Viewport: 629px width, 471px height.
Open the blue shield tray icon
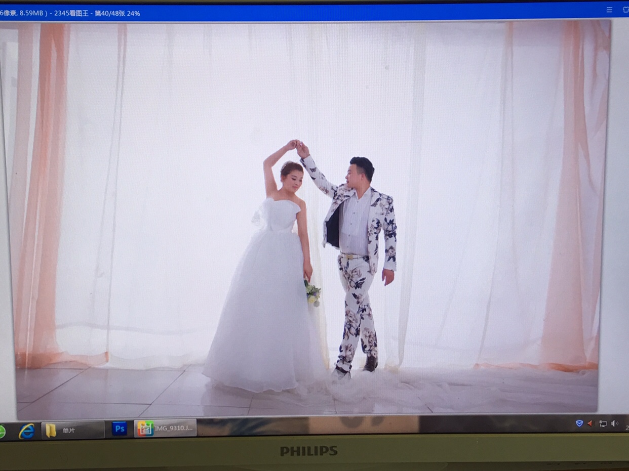[579, 423]
